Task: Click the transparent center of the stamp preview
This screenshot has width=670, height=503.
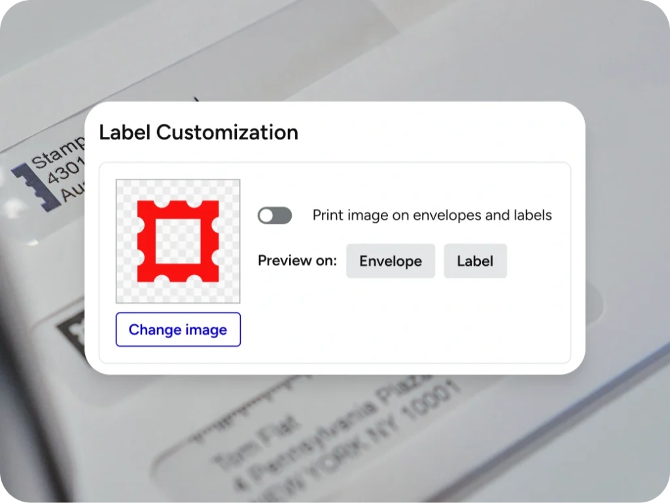Action: click(178, 241)
